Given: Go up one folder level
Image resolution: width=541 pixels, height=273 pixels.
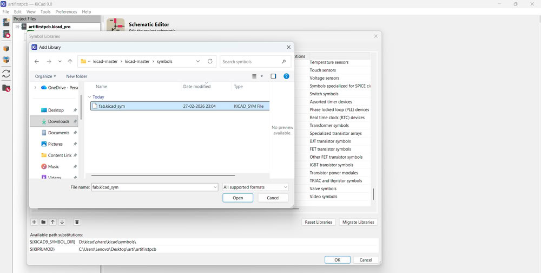Looking at the screenshot, I should click(70, 62).
